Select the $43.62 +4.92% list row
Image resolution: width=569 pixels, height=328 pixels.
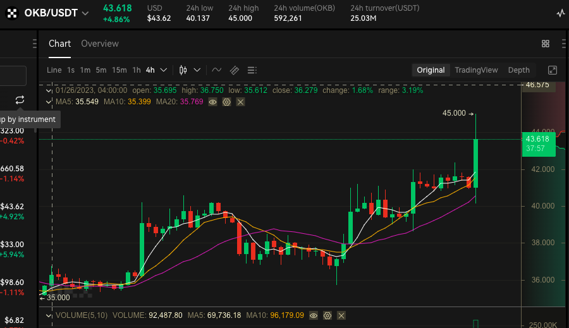click(x=13, y=212)
